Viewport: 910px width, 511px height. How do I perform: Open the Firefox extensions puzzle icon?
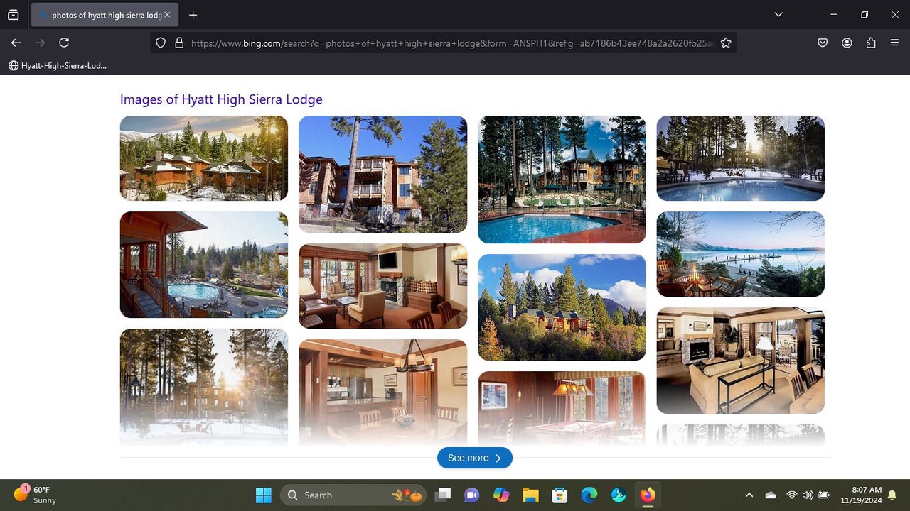pos(871,43)
